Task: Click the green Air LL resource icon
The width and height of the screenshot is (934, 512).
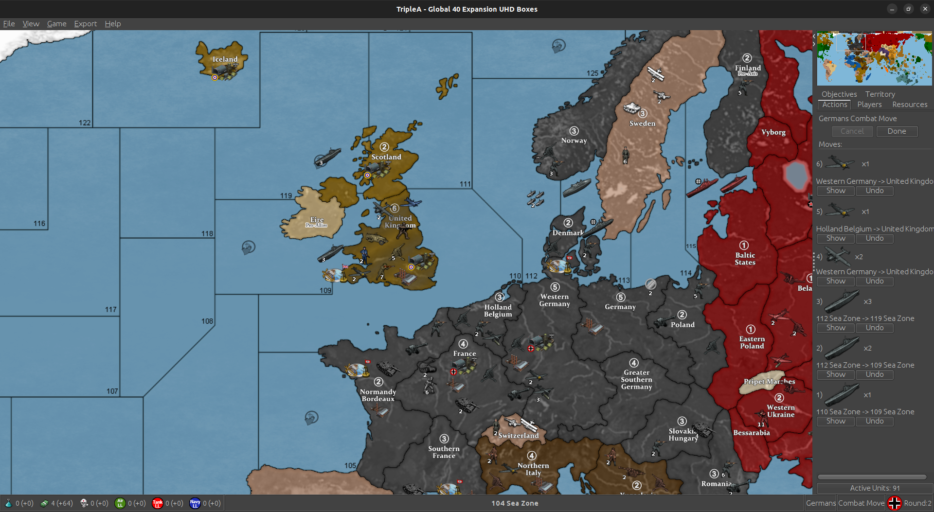Action: pyautogui.click(x=120, y=503)
